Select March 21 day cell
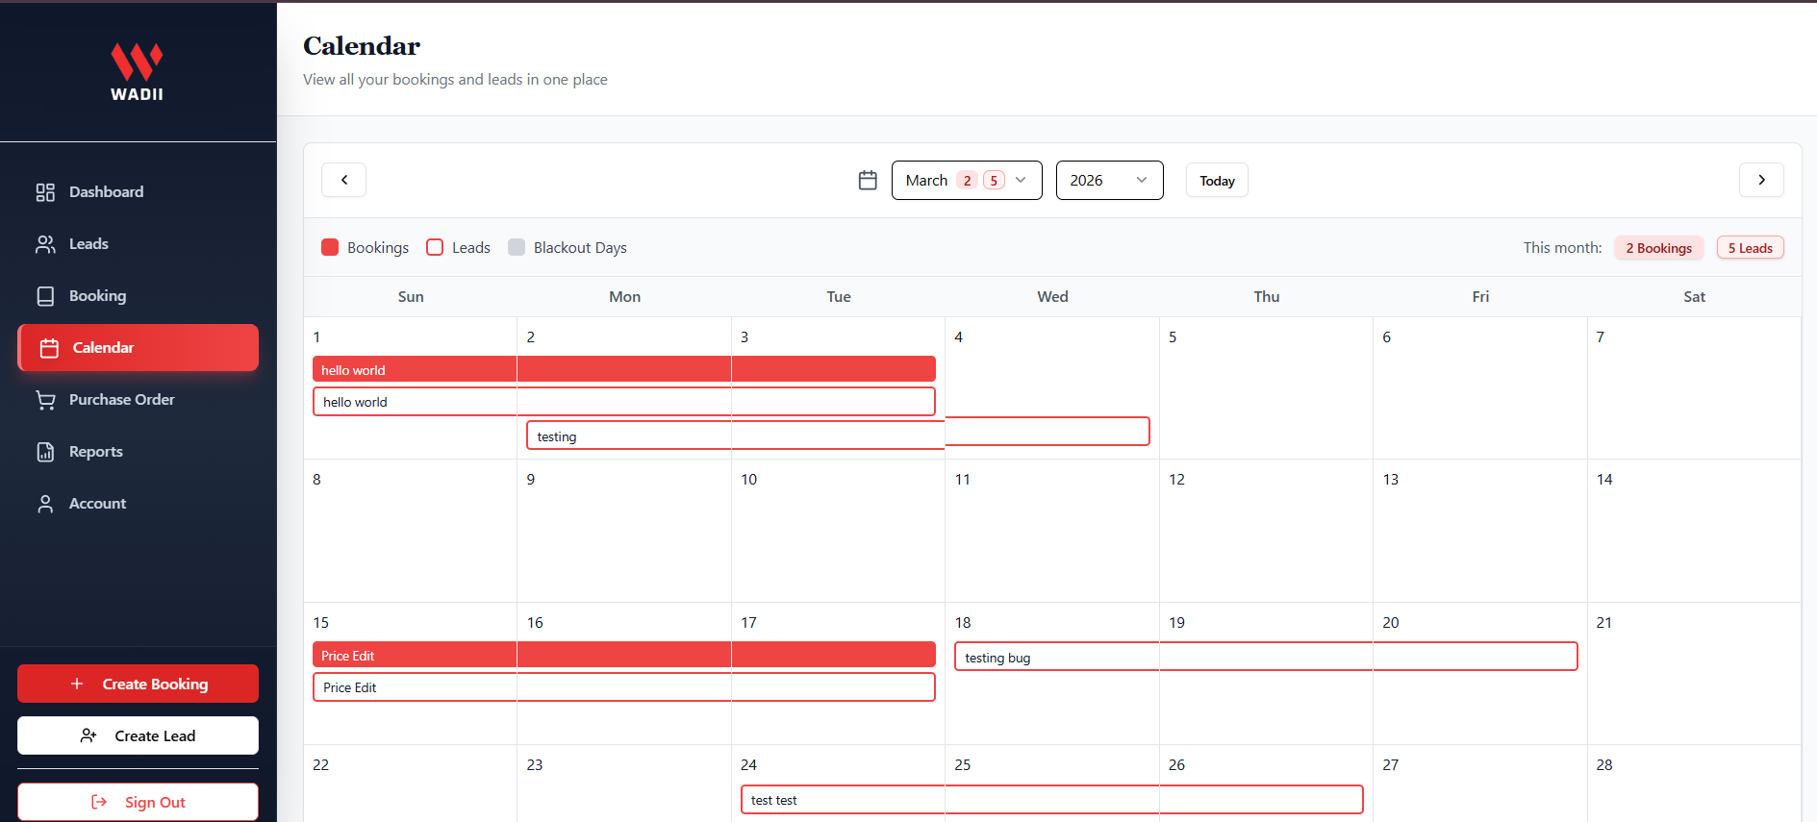 [1694, 673]
